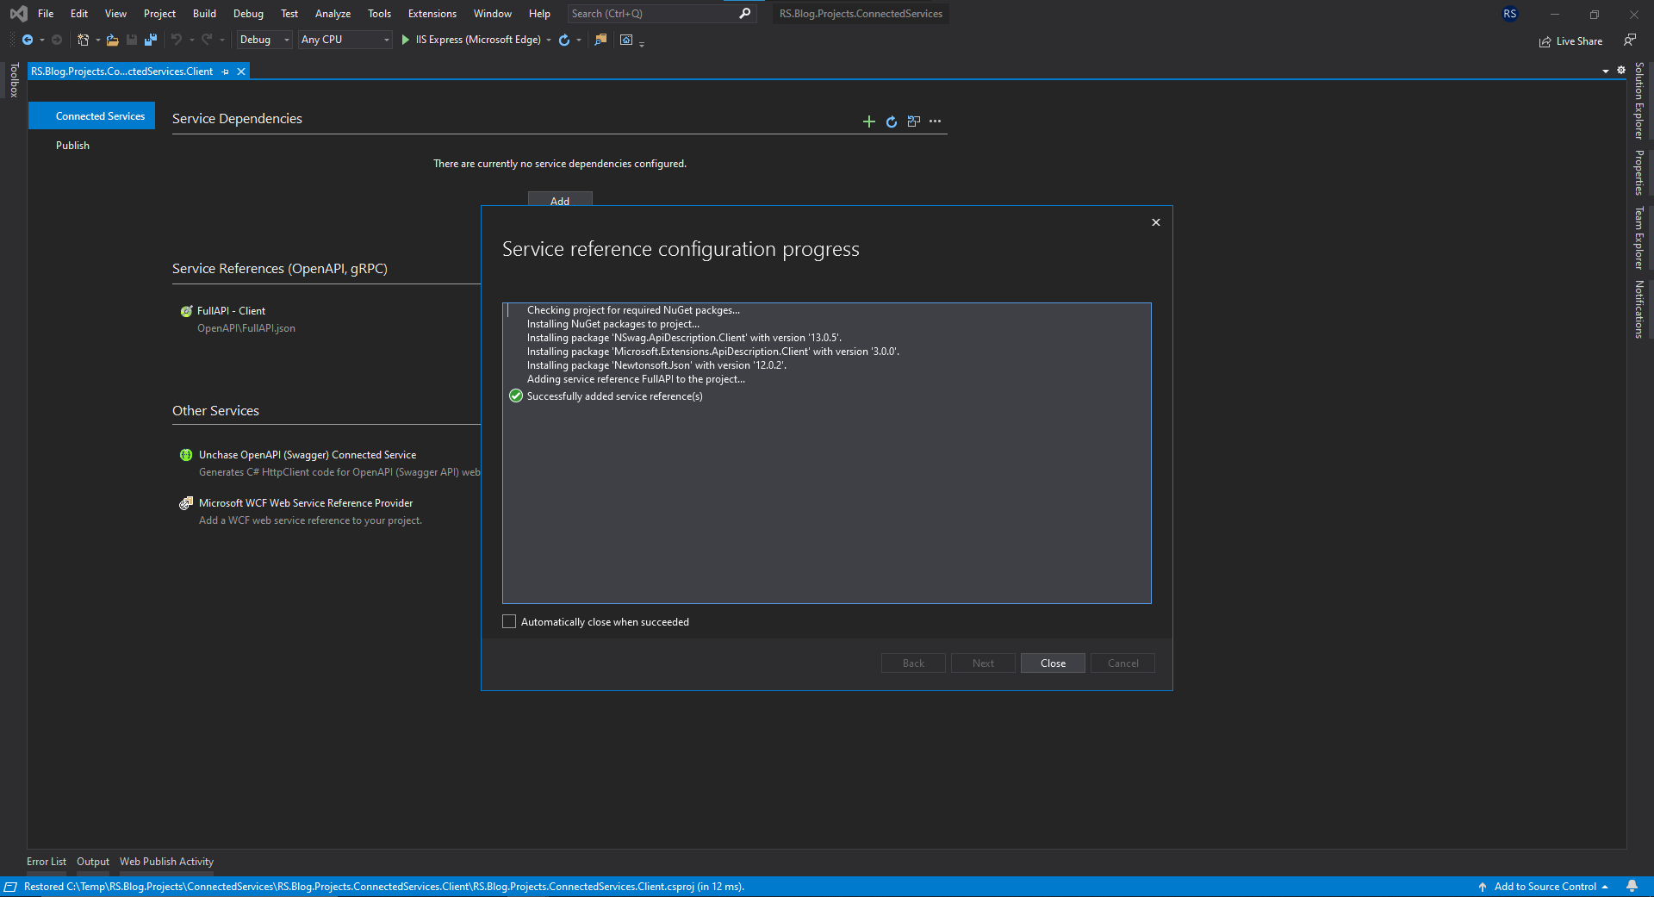Open the Analyze menu
This screenshot has height=897, width=1654.
[333, 14]
